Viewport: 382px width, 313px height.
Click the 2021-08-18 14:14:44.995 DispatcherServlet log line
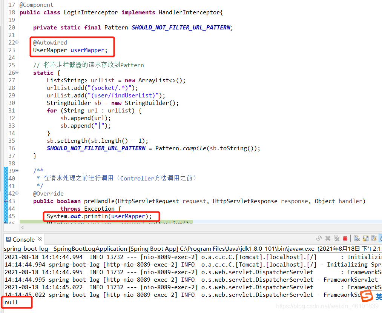[x=193, y=272]
